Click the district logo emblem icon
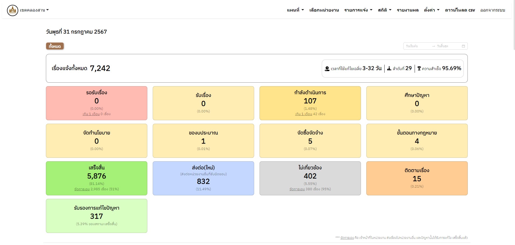Viewport: 515px width, 245px height. coord(12,10)
